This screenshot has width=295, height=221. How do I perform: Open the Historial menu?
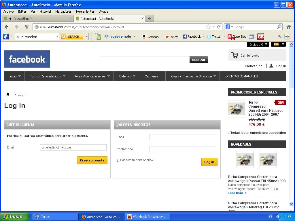point(45,12)
